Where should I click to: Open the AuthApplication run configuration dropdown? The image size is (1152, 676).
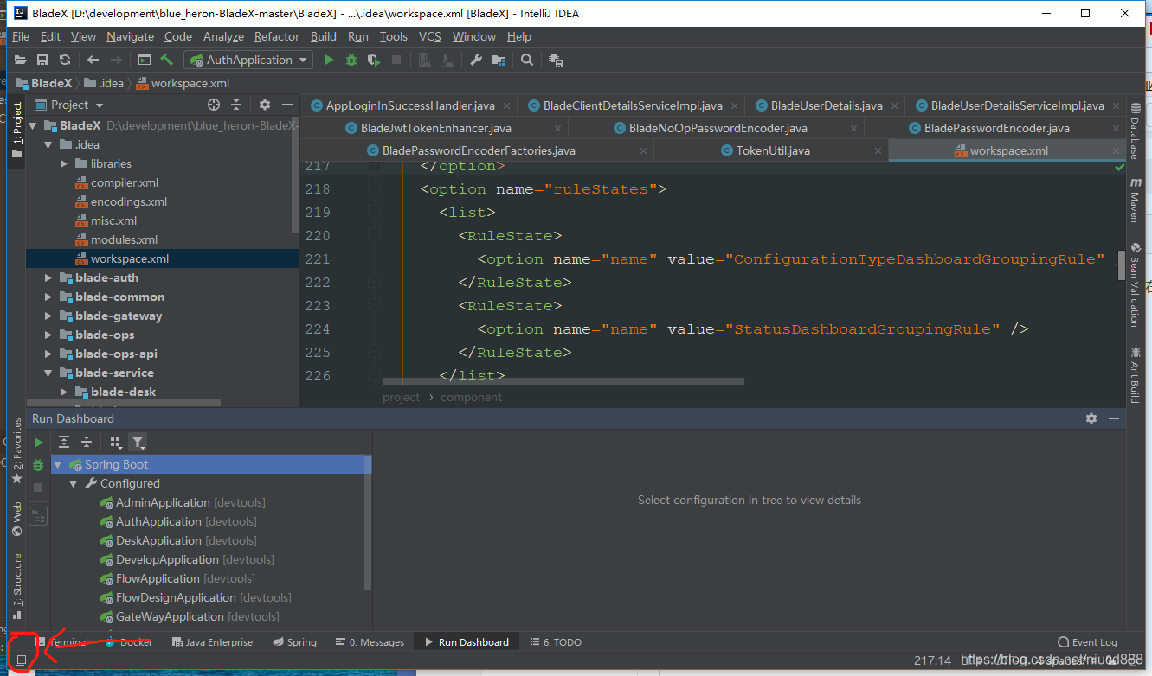point(248,60)
